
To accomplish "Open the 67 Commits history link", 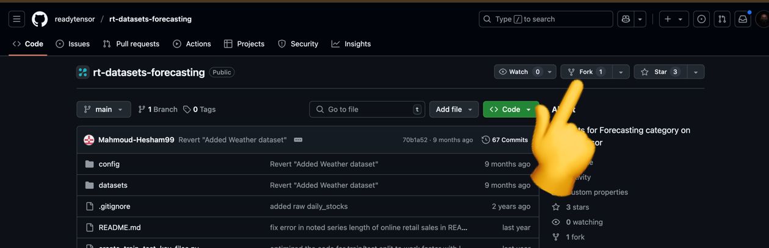I will pyautogui.click(x=505, y=140).
